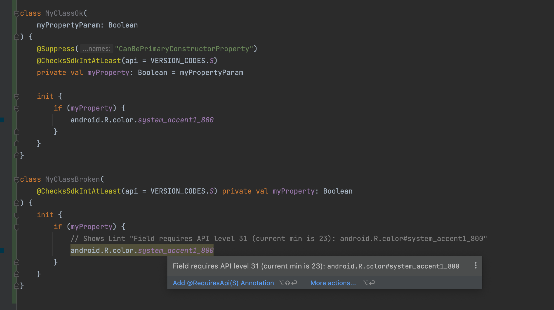The image size is (554, 310).
Task: Click the '...names:' inlay parameter hint
Action: coord(96,49)
